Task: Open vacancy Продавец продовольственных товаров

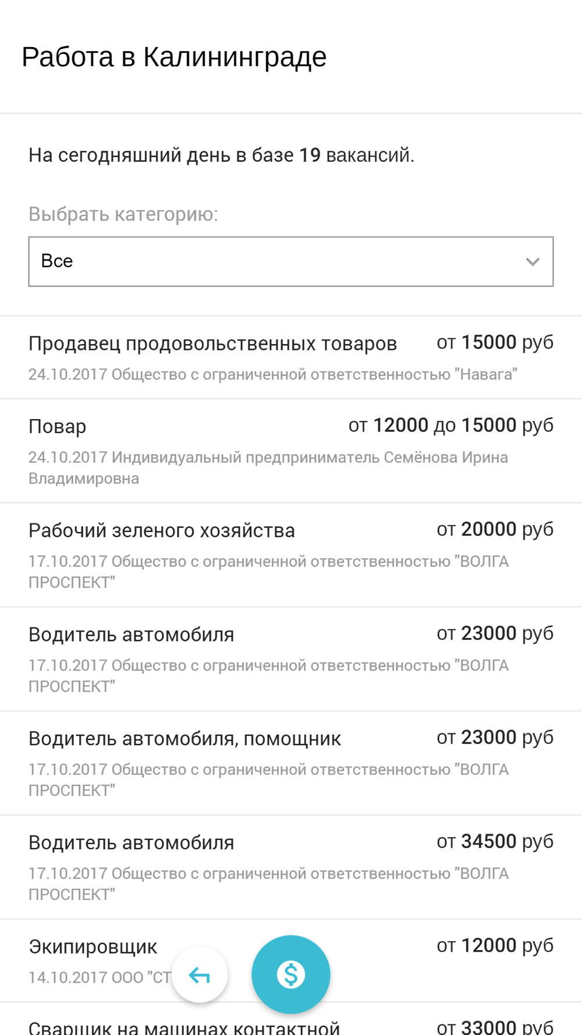Action: [291, 358]
